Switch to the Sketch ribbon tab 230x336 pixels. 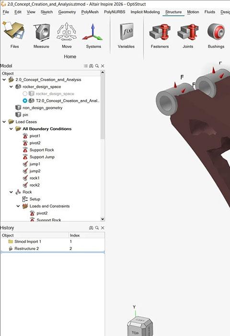tap(46, 12)
